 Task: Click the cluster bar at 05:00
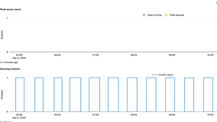tap(20, 95)
